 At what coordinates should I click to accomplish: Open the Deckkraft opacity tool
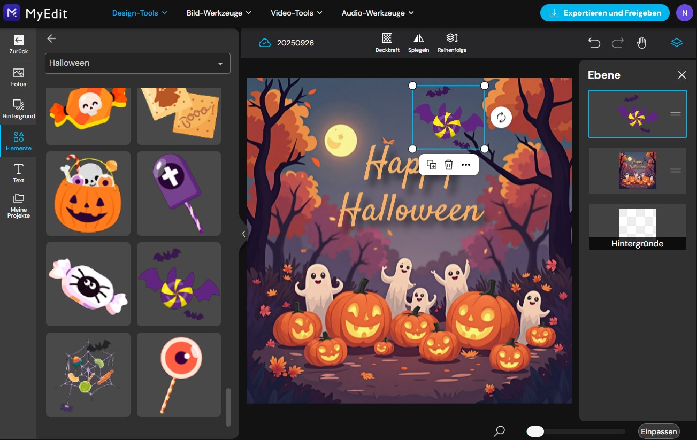coord(387,43)
